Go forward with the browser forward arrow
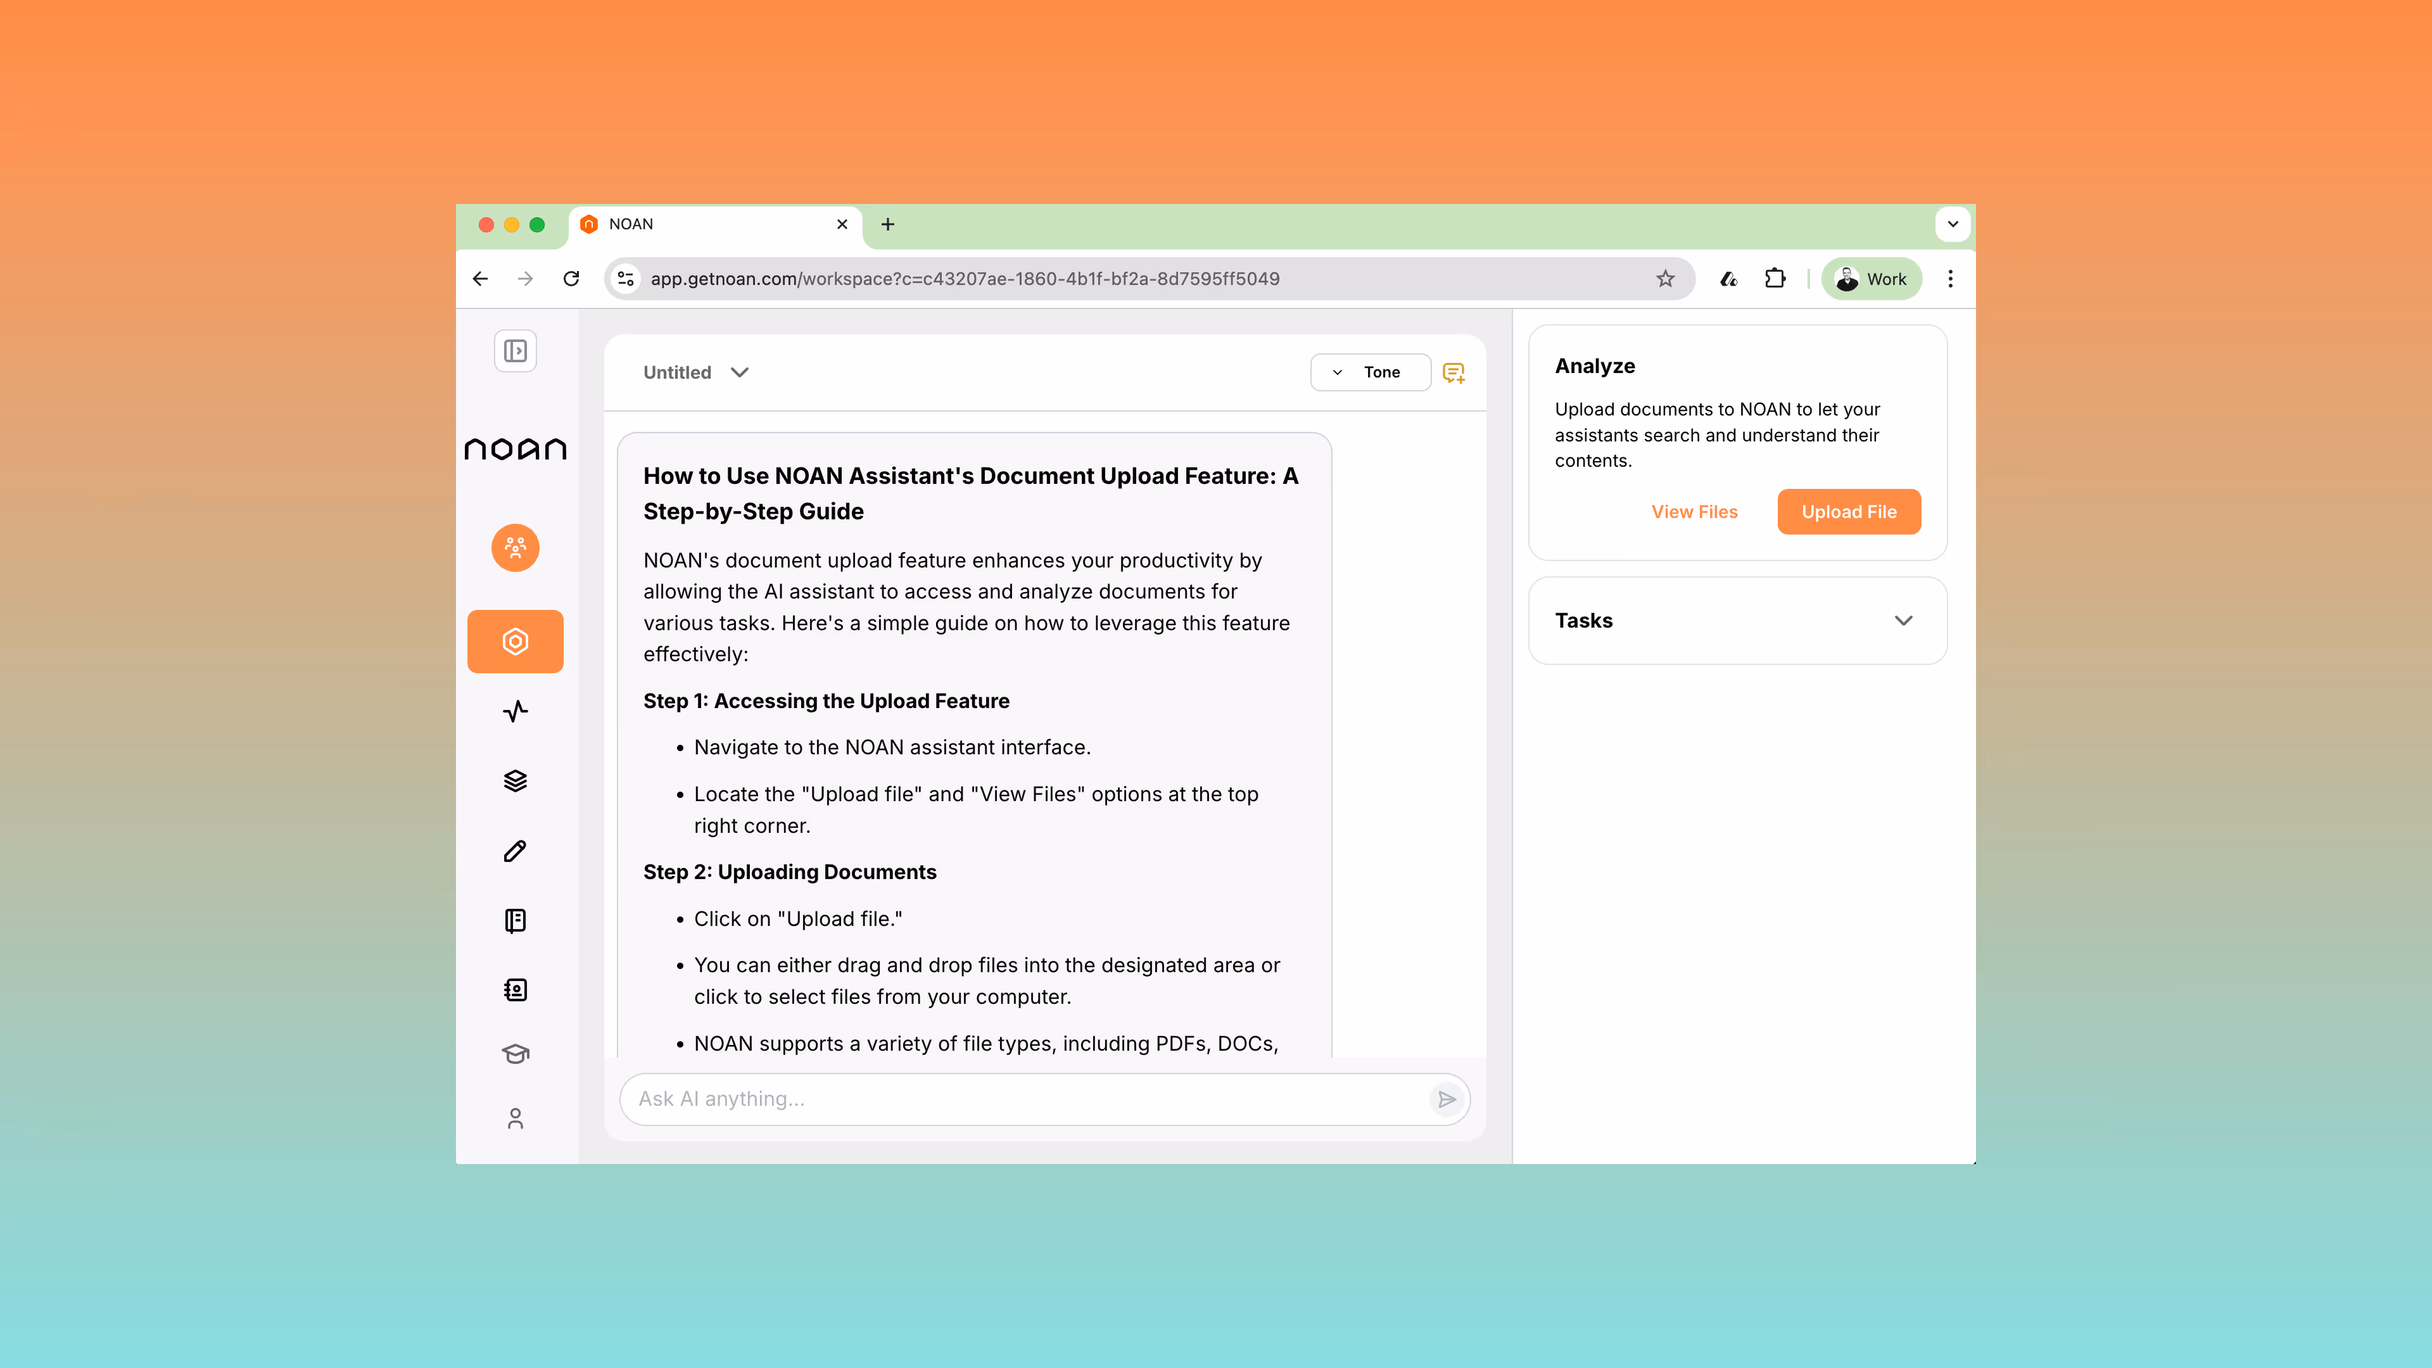 click(526, 279)
